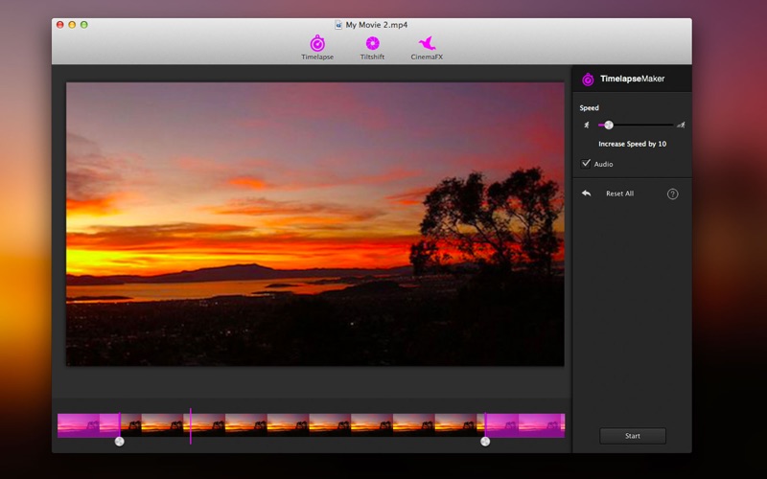Click the Reset All text label
Viewport: 767px width, 479px height.
[619, 194]
